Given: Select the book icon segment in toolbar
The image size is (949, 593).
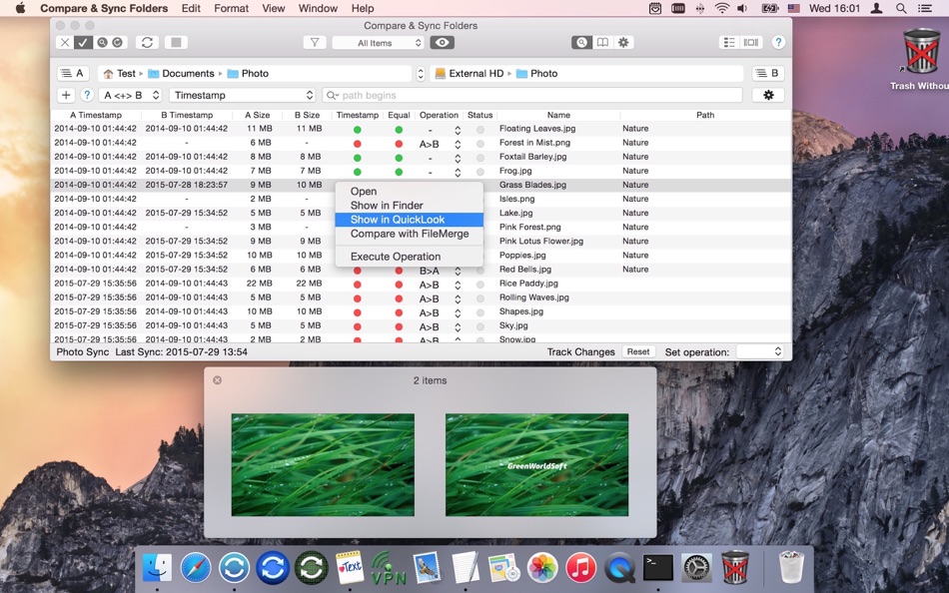Looking at the screenshot, I should [x=602, y=42].
